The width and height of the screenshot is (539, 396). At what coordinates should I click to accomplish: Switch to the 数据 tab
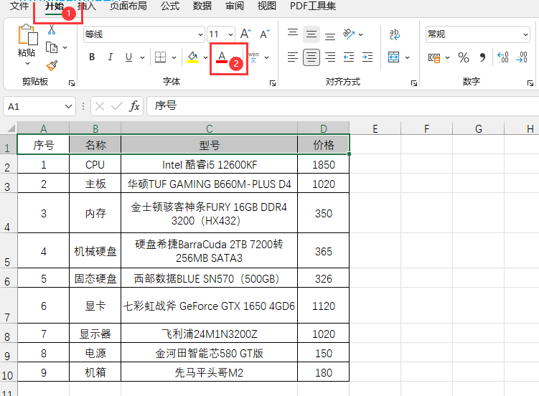[x=202, y=6]
